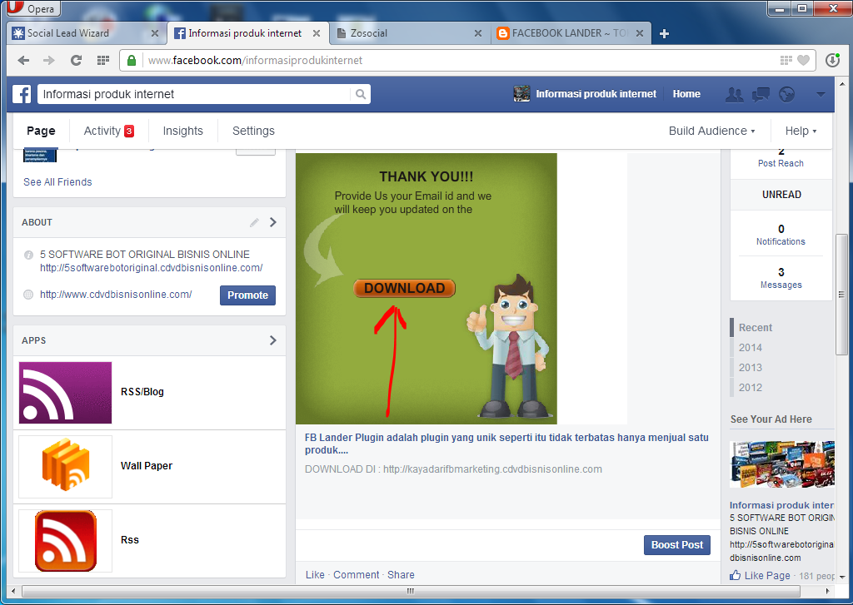
Task: Go forward with the forward arrow
Action: (49, 61)
